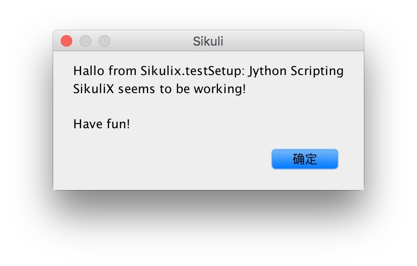This screenshot has width=417, height=266.
Task: Click empty title bar right of "Sikuli"
Action: tap(294, 41)
